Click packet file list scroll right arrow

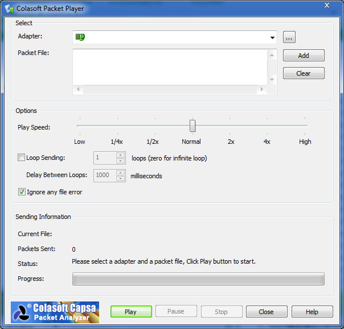click(x=261, y=89)
